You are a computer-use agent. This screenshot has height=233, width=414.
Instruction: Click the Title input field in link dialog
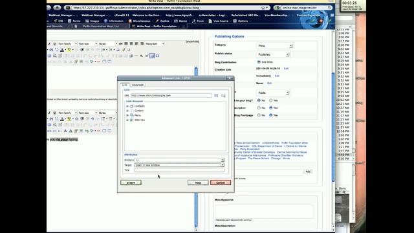pyautogui.click(x=179, y=170)
